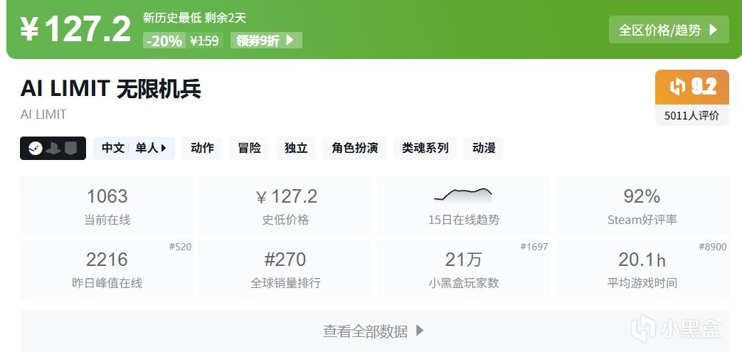Open the 独立 tag
Image resolution: width=742 pixels, height=352 pixels.
[x=295, y=149]
